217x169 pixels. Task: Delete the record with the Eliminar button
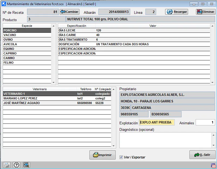click(x=205, y=12)
